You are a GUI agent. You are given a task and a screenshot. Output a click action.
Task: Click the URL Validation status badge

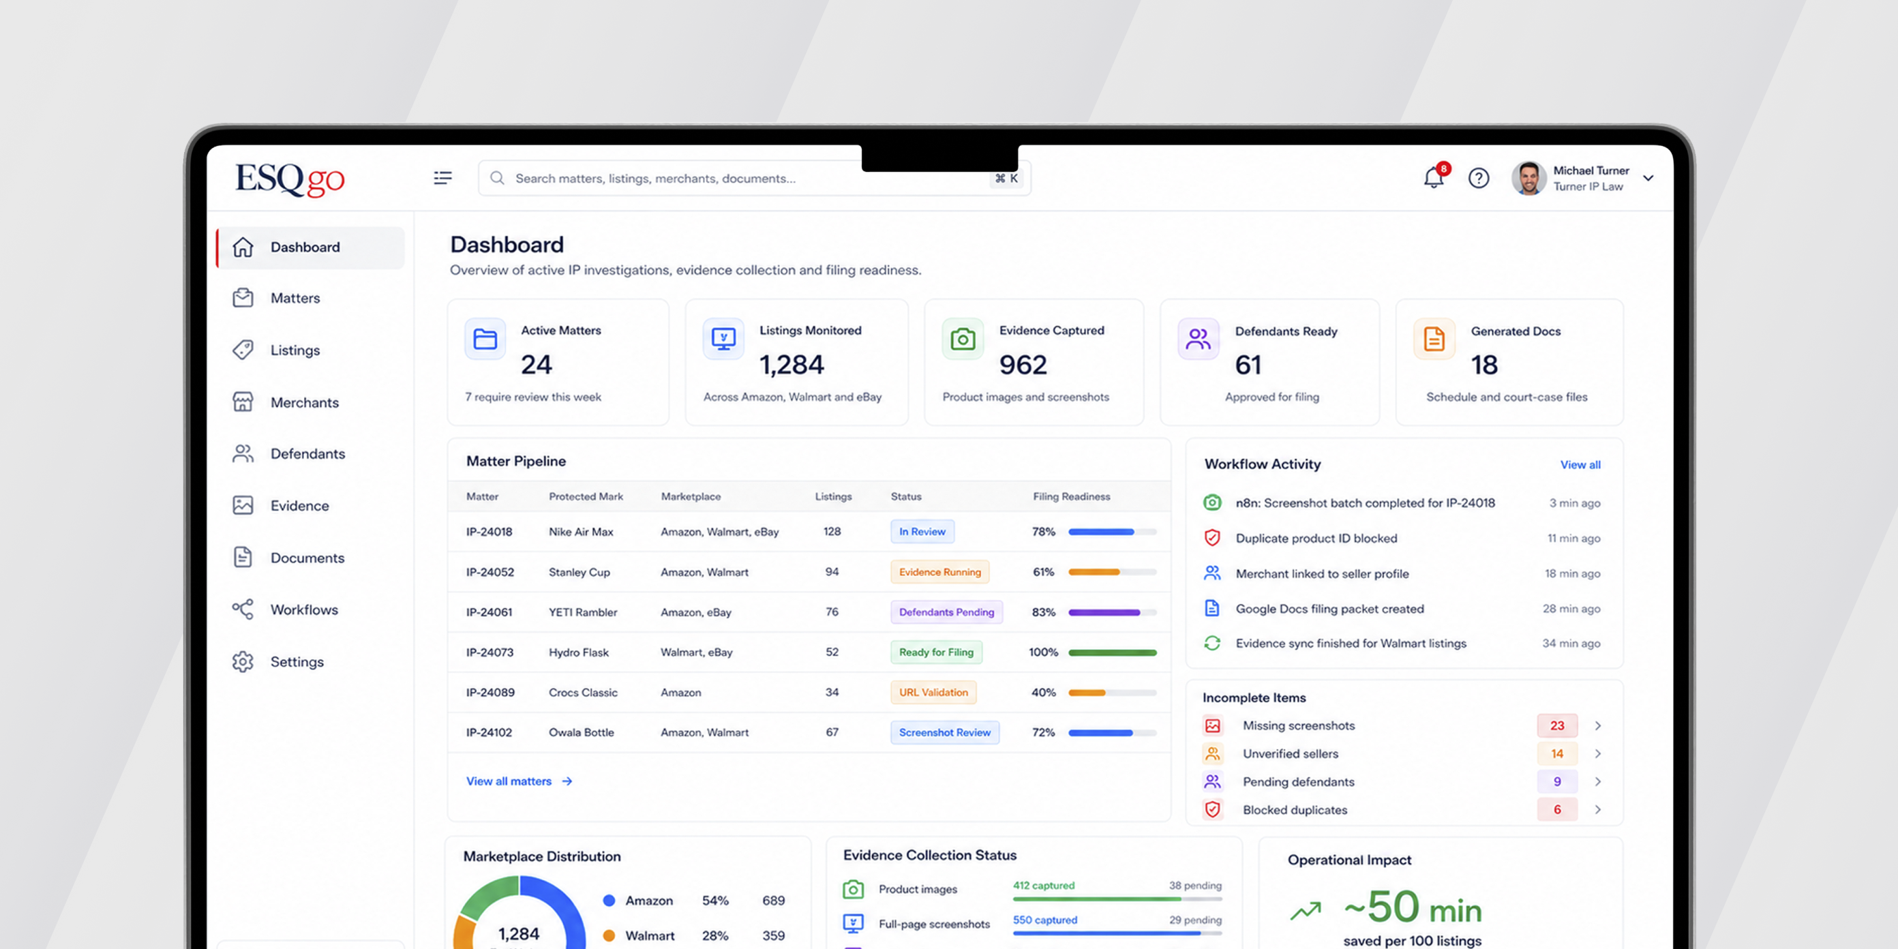point(933,692)
